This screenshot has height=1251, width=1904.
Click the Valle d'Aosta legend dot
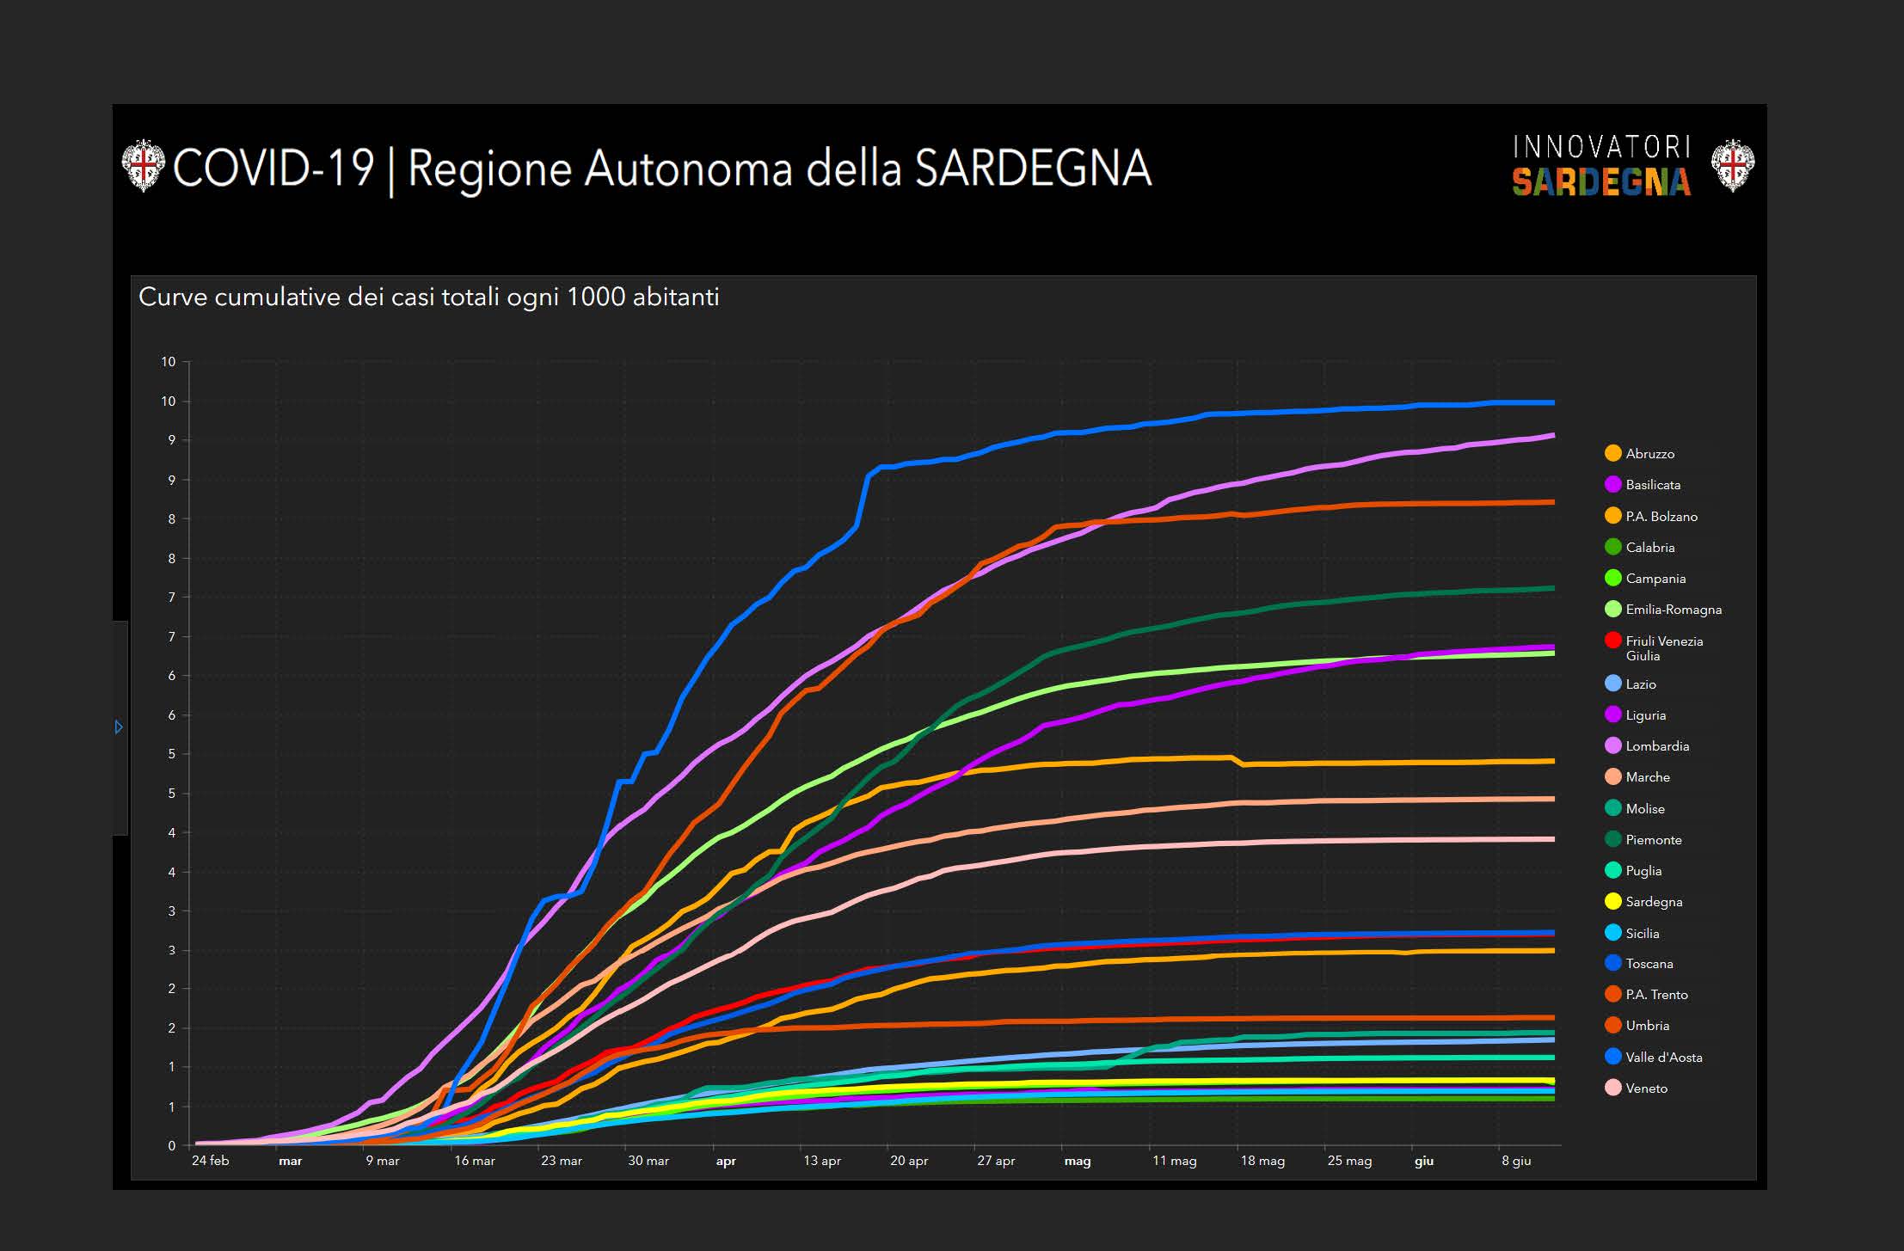click(1613, 1057)
